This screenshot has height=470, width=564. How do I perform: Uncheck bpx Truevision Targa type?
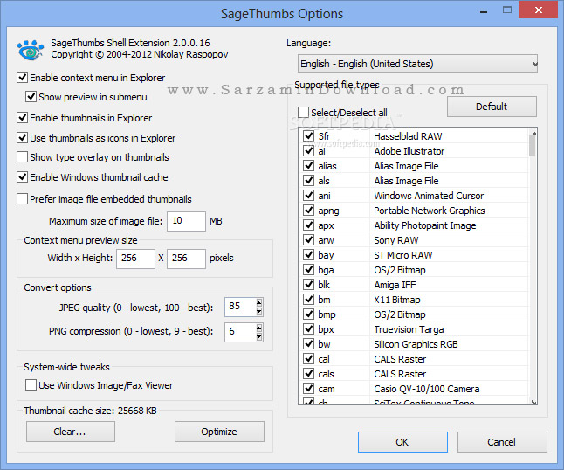pos(308,329)
